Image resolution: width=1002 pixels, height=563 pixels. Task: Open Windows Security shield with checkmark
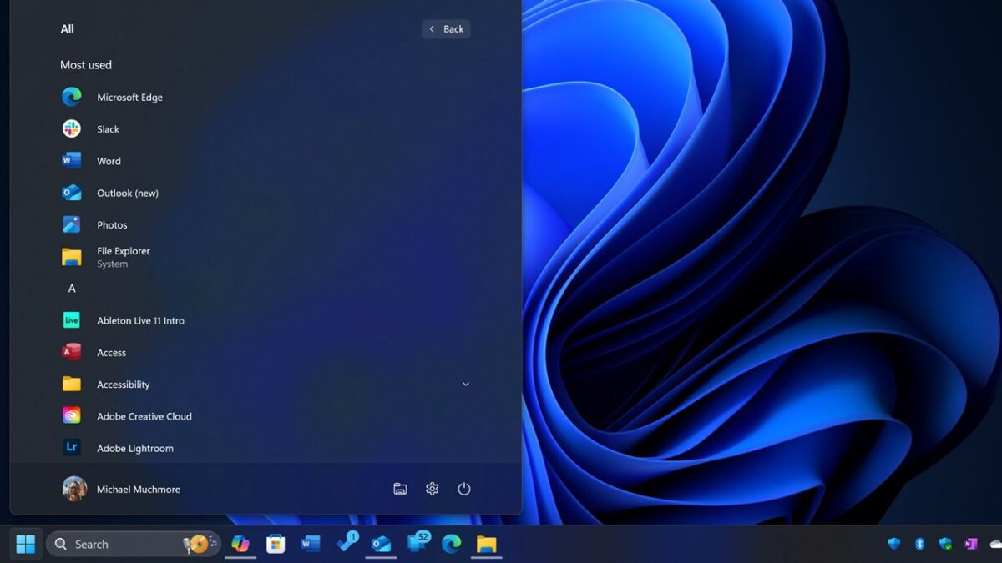[945, 544]
